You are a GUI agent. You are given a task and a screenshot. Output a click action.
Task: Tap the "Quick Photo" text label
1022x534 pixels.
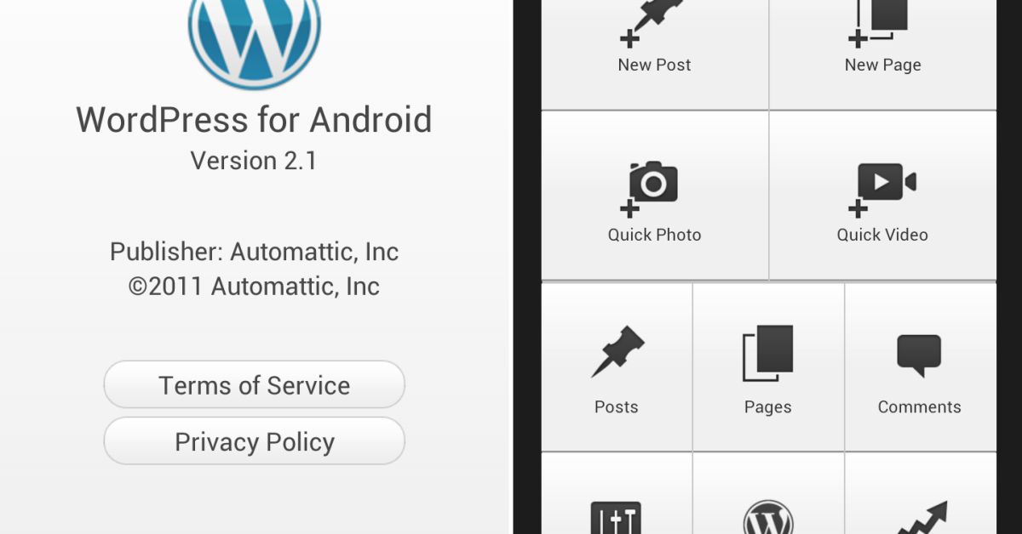coord(654,235)
